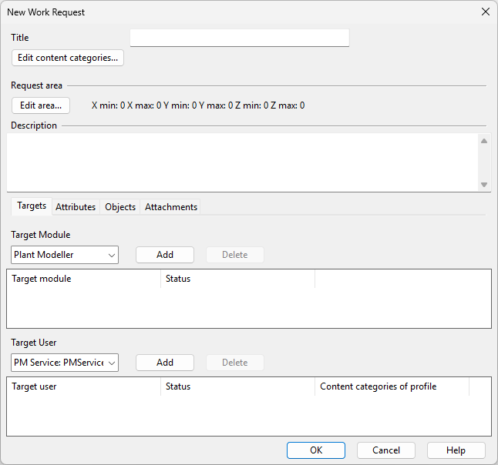
Task: Click inside the Description text box
Action: click(242, 162)
